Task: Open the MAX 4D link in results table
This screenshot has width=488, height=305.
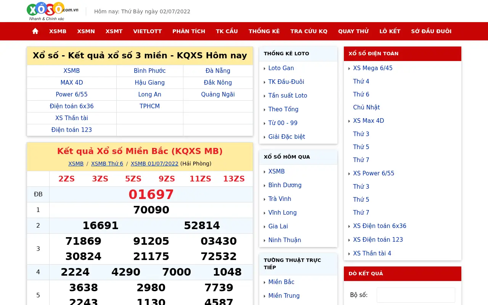Action: click(72, 83)
